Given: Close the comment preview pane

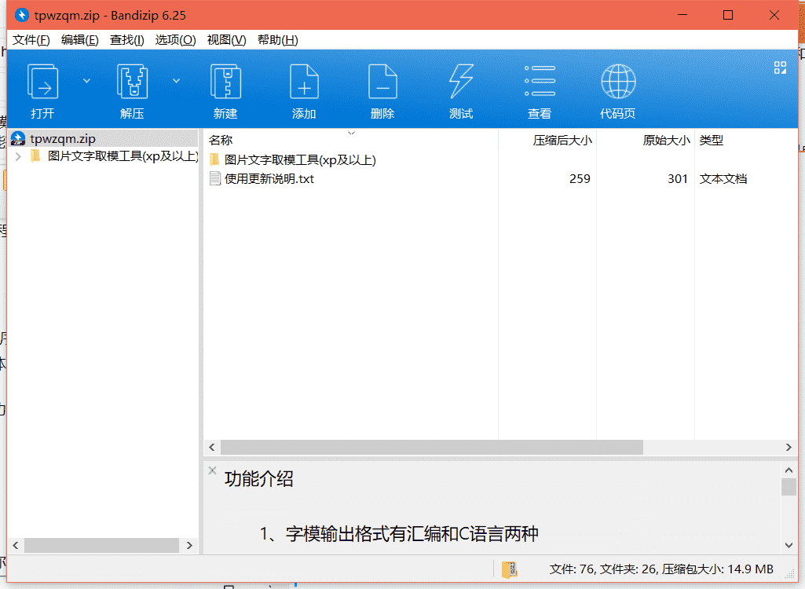Looking at the screenshot, I should click(212, 470).
